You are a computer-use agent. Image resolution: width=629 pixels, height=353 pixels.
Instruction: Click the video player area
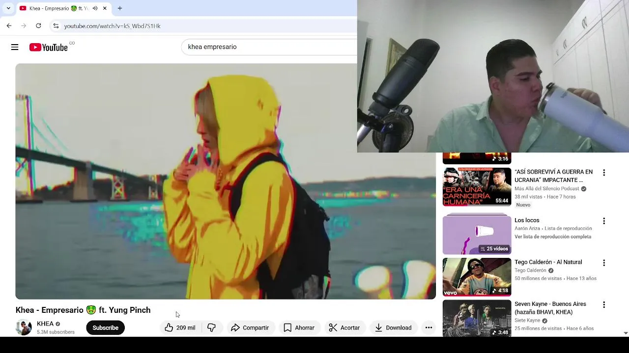click(x=225, y=181)
